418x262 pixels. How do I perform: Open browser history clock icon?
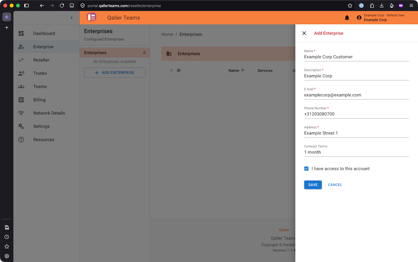pyautogui.click(x=7, y=237)
